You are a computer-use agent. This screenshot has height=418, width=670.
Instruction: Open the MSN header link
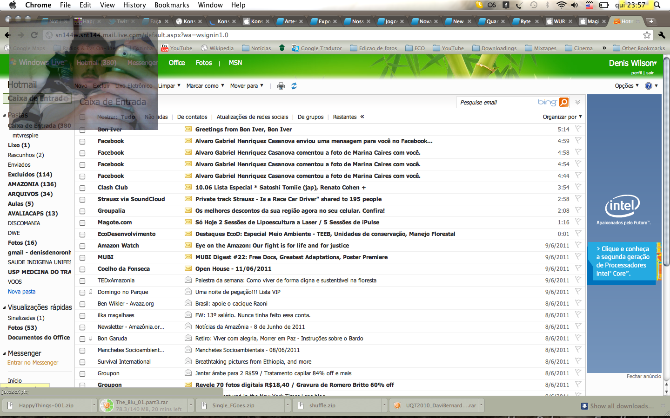[x=235, y=63]
